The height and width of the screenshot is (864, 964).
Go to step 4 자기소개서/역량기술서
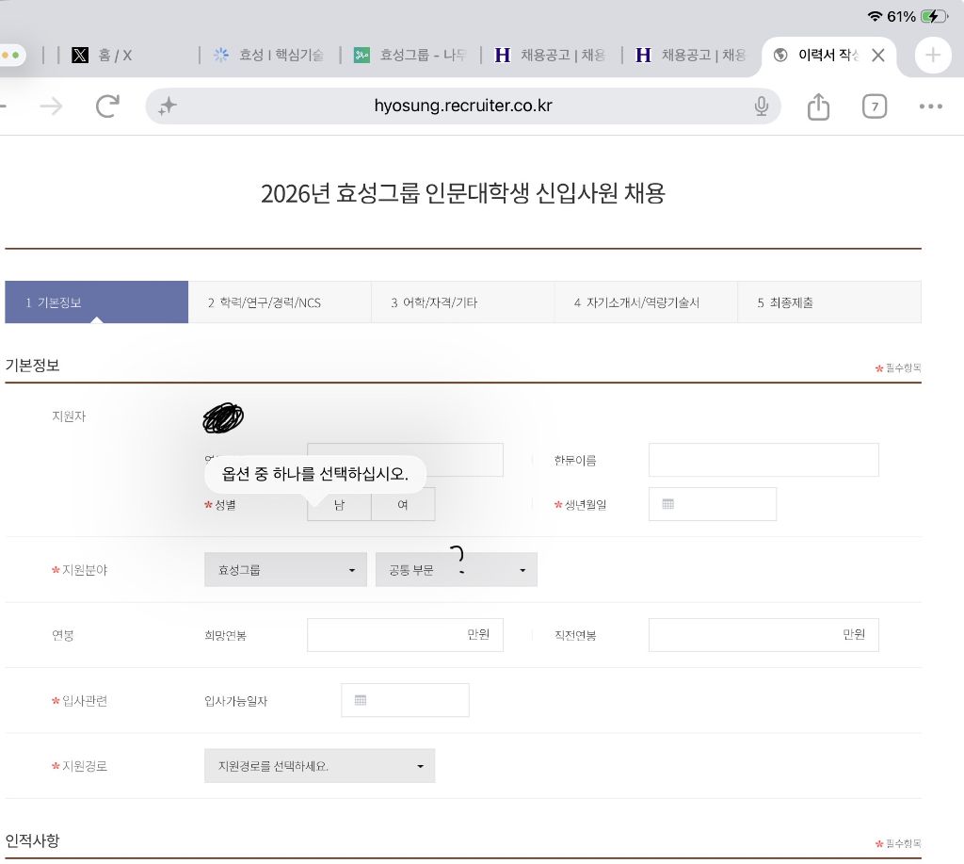point(646,302)
